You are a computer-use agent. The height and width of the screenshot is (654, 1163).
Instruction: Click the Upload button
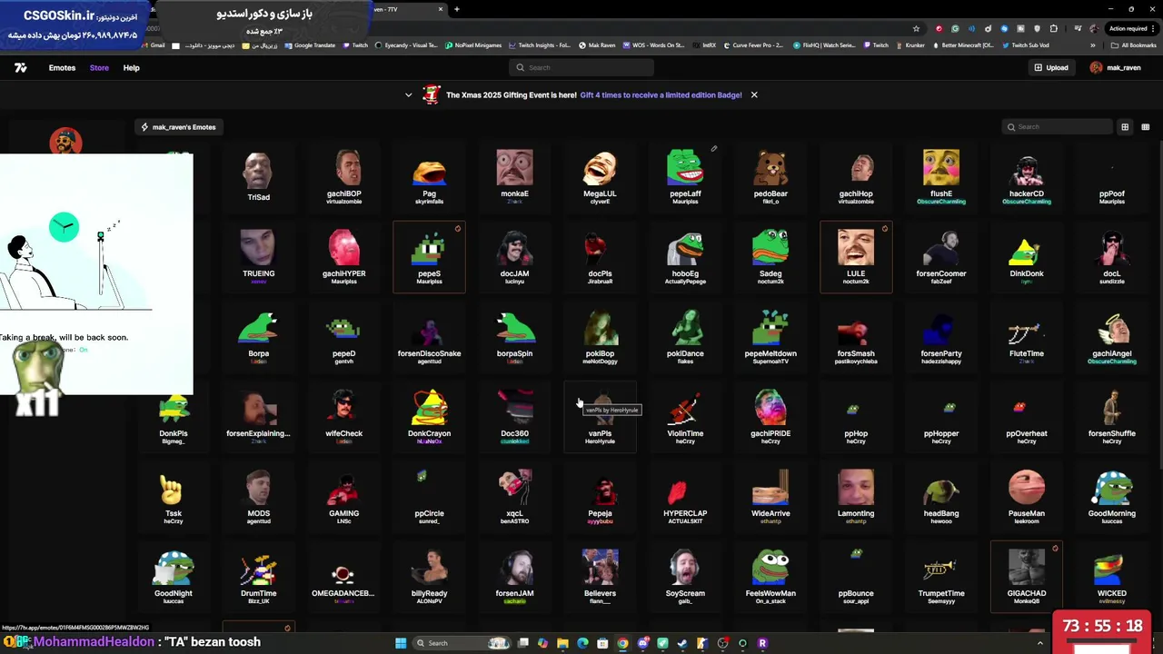tap(1051, 67)
